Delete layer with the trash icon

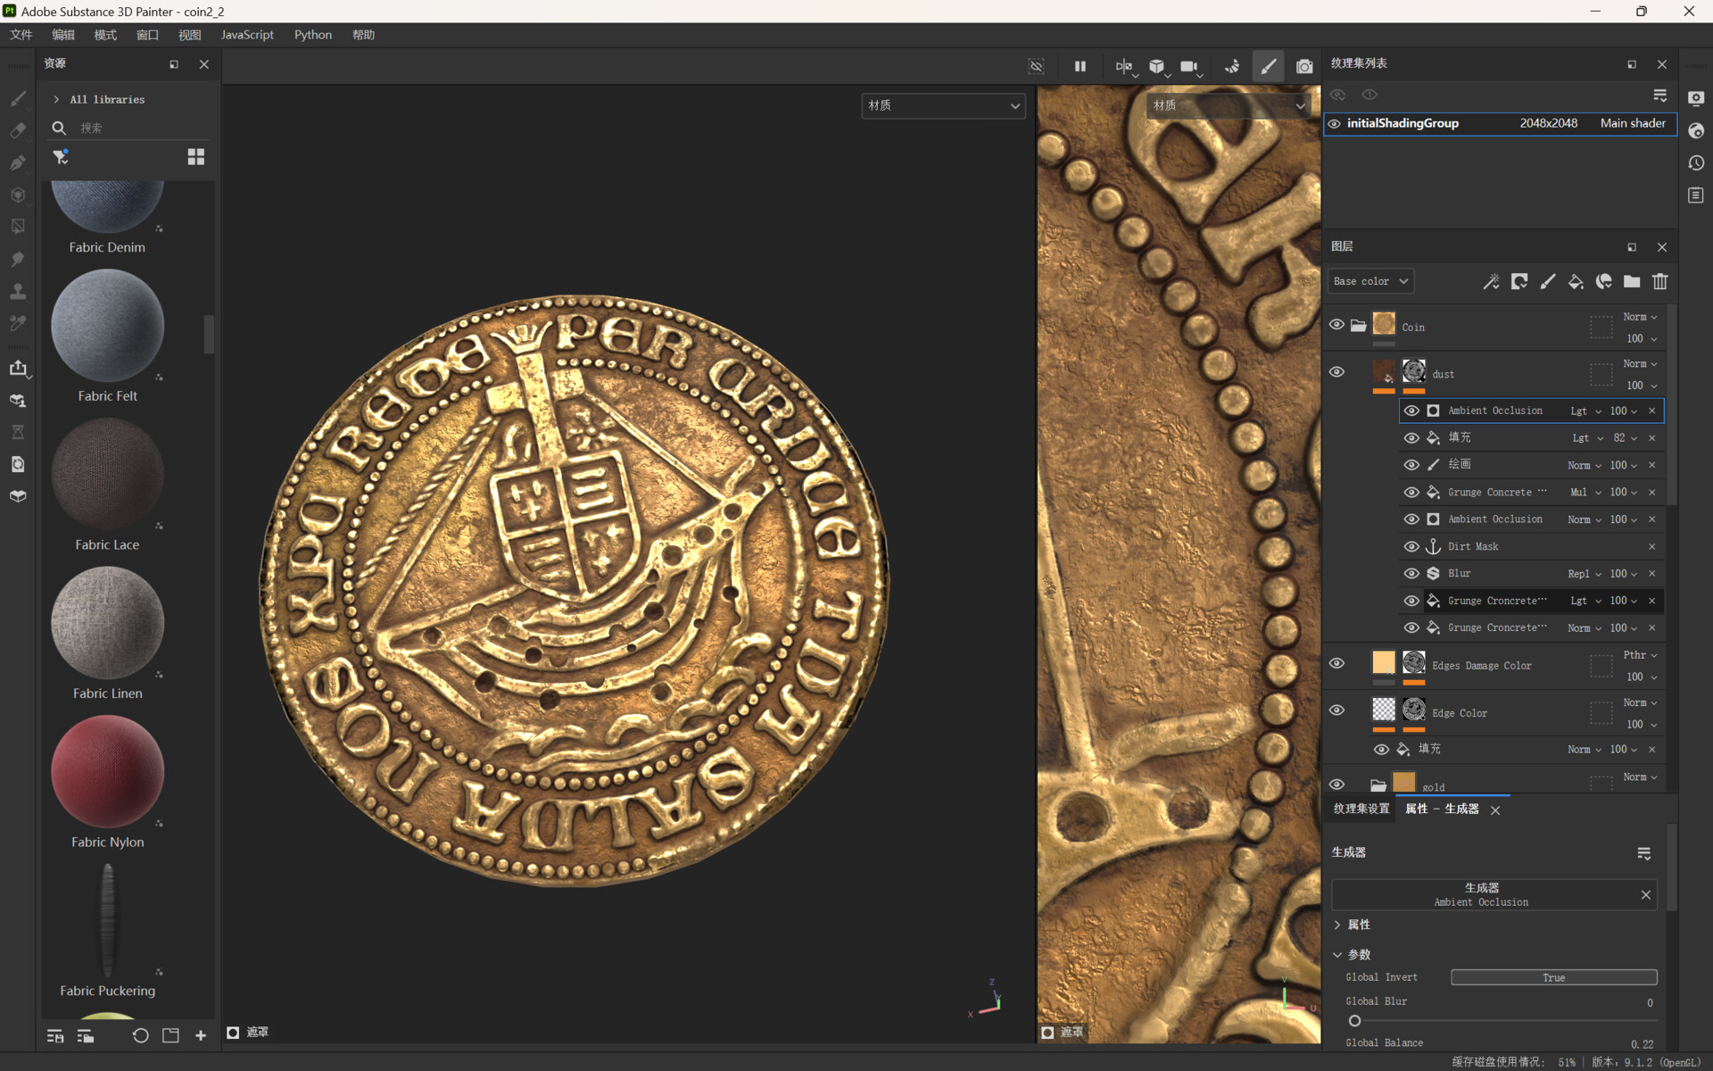pos(1659,282)
